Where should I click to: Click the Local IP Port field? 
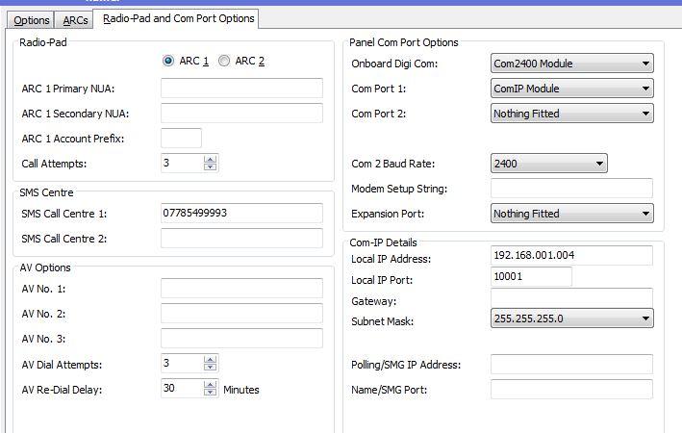click(x=531, y=277)
